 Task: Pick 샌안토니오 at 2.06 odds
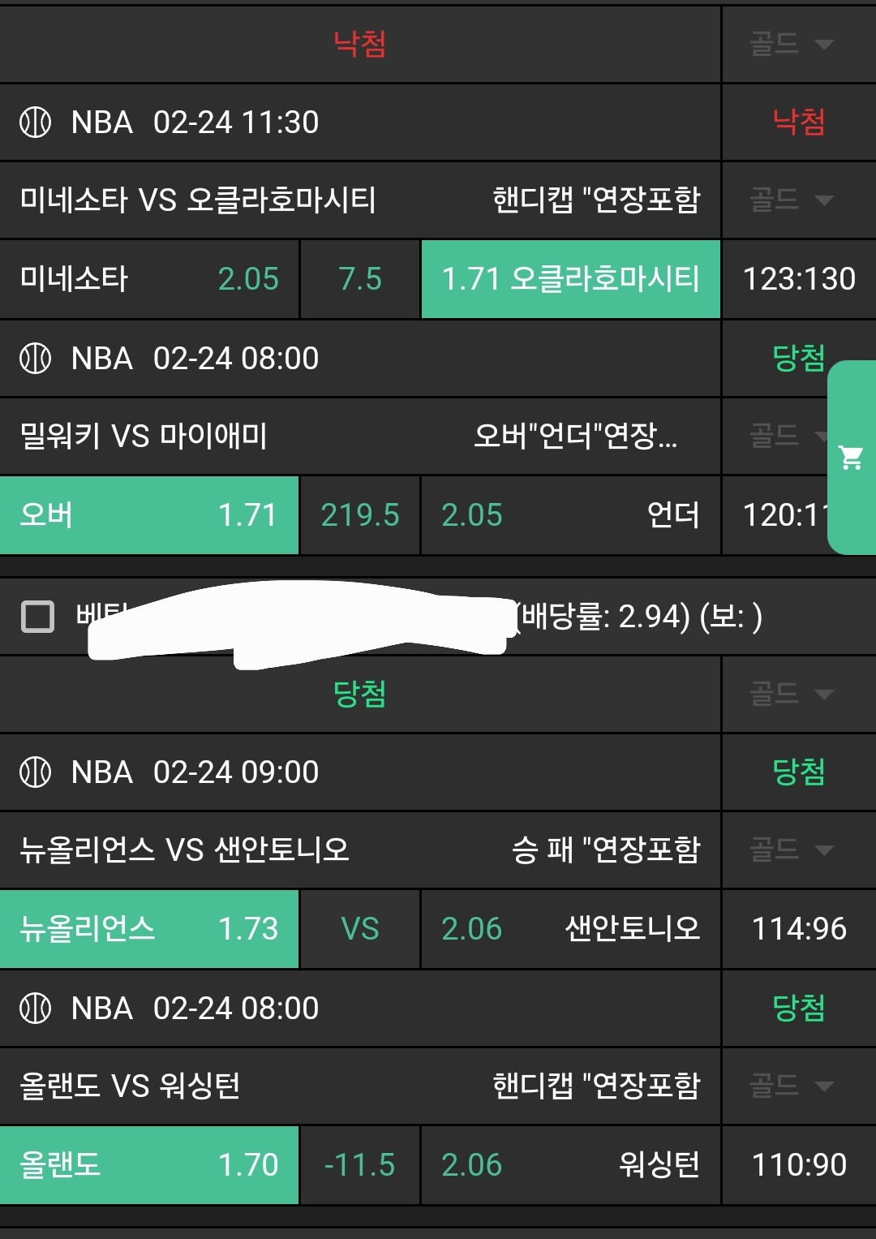coord(570,929)
